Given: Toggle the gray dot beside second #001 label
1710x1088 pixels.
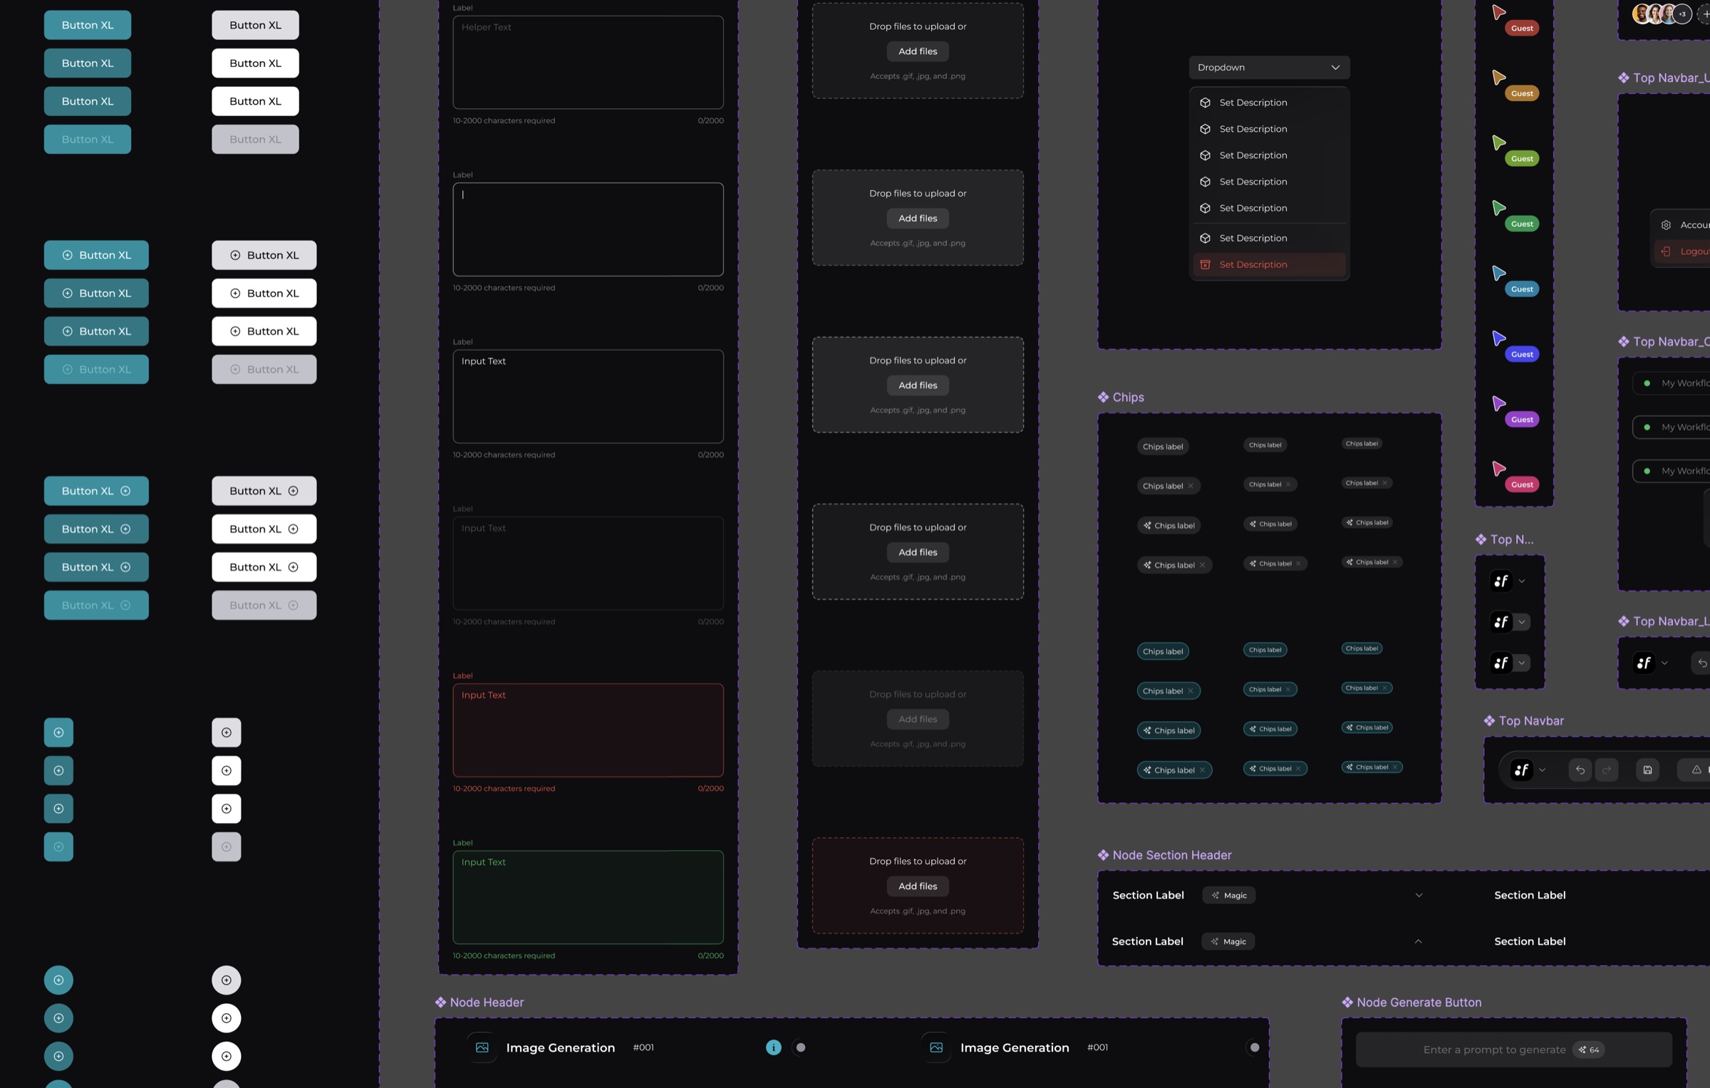Looking at the screenshot, I should pyautogui.click(x=1254, y=1047).
